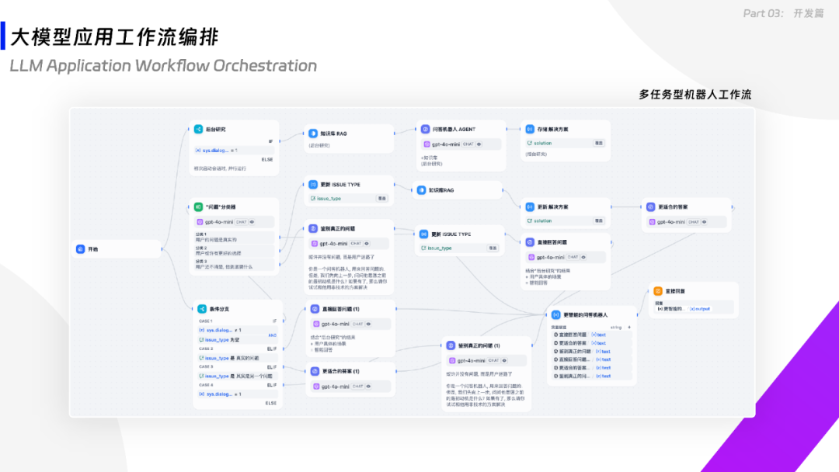Open the 条件分支 branch node icon
This screenshot has width=839, height=472.
[x=202, y=309]
